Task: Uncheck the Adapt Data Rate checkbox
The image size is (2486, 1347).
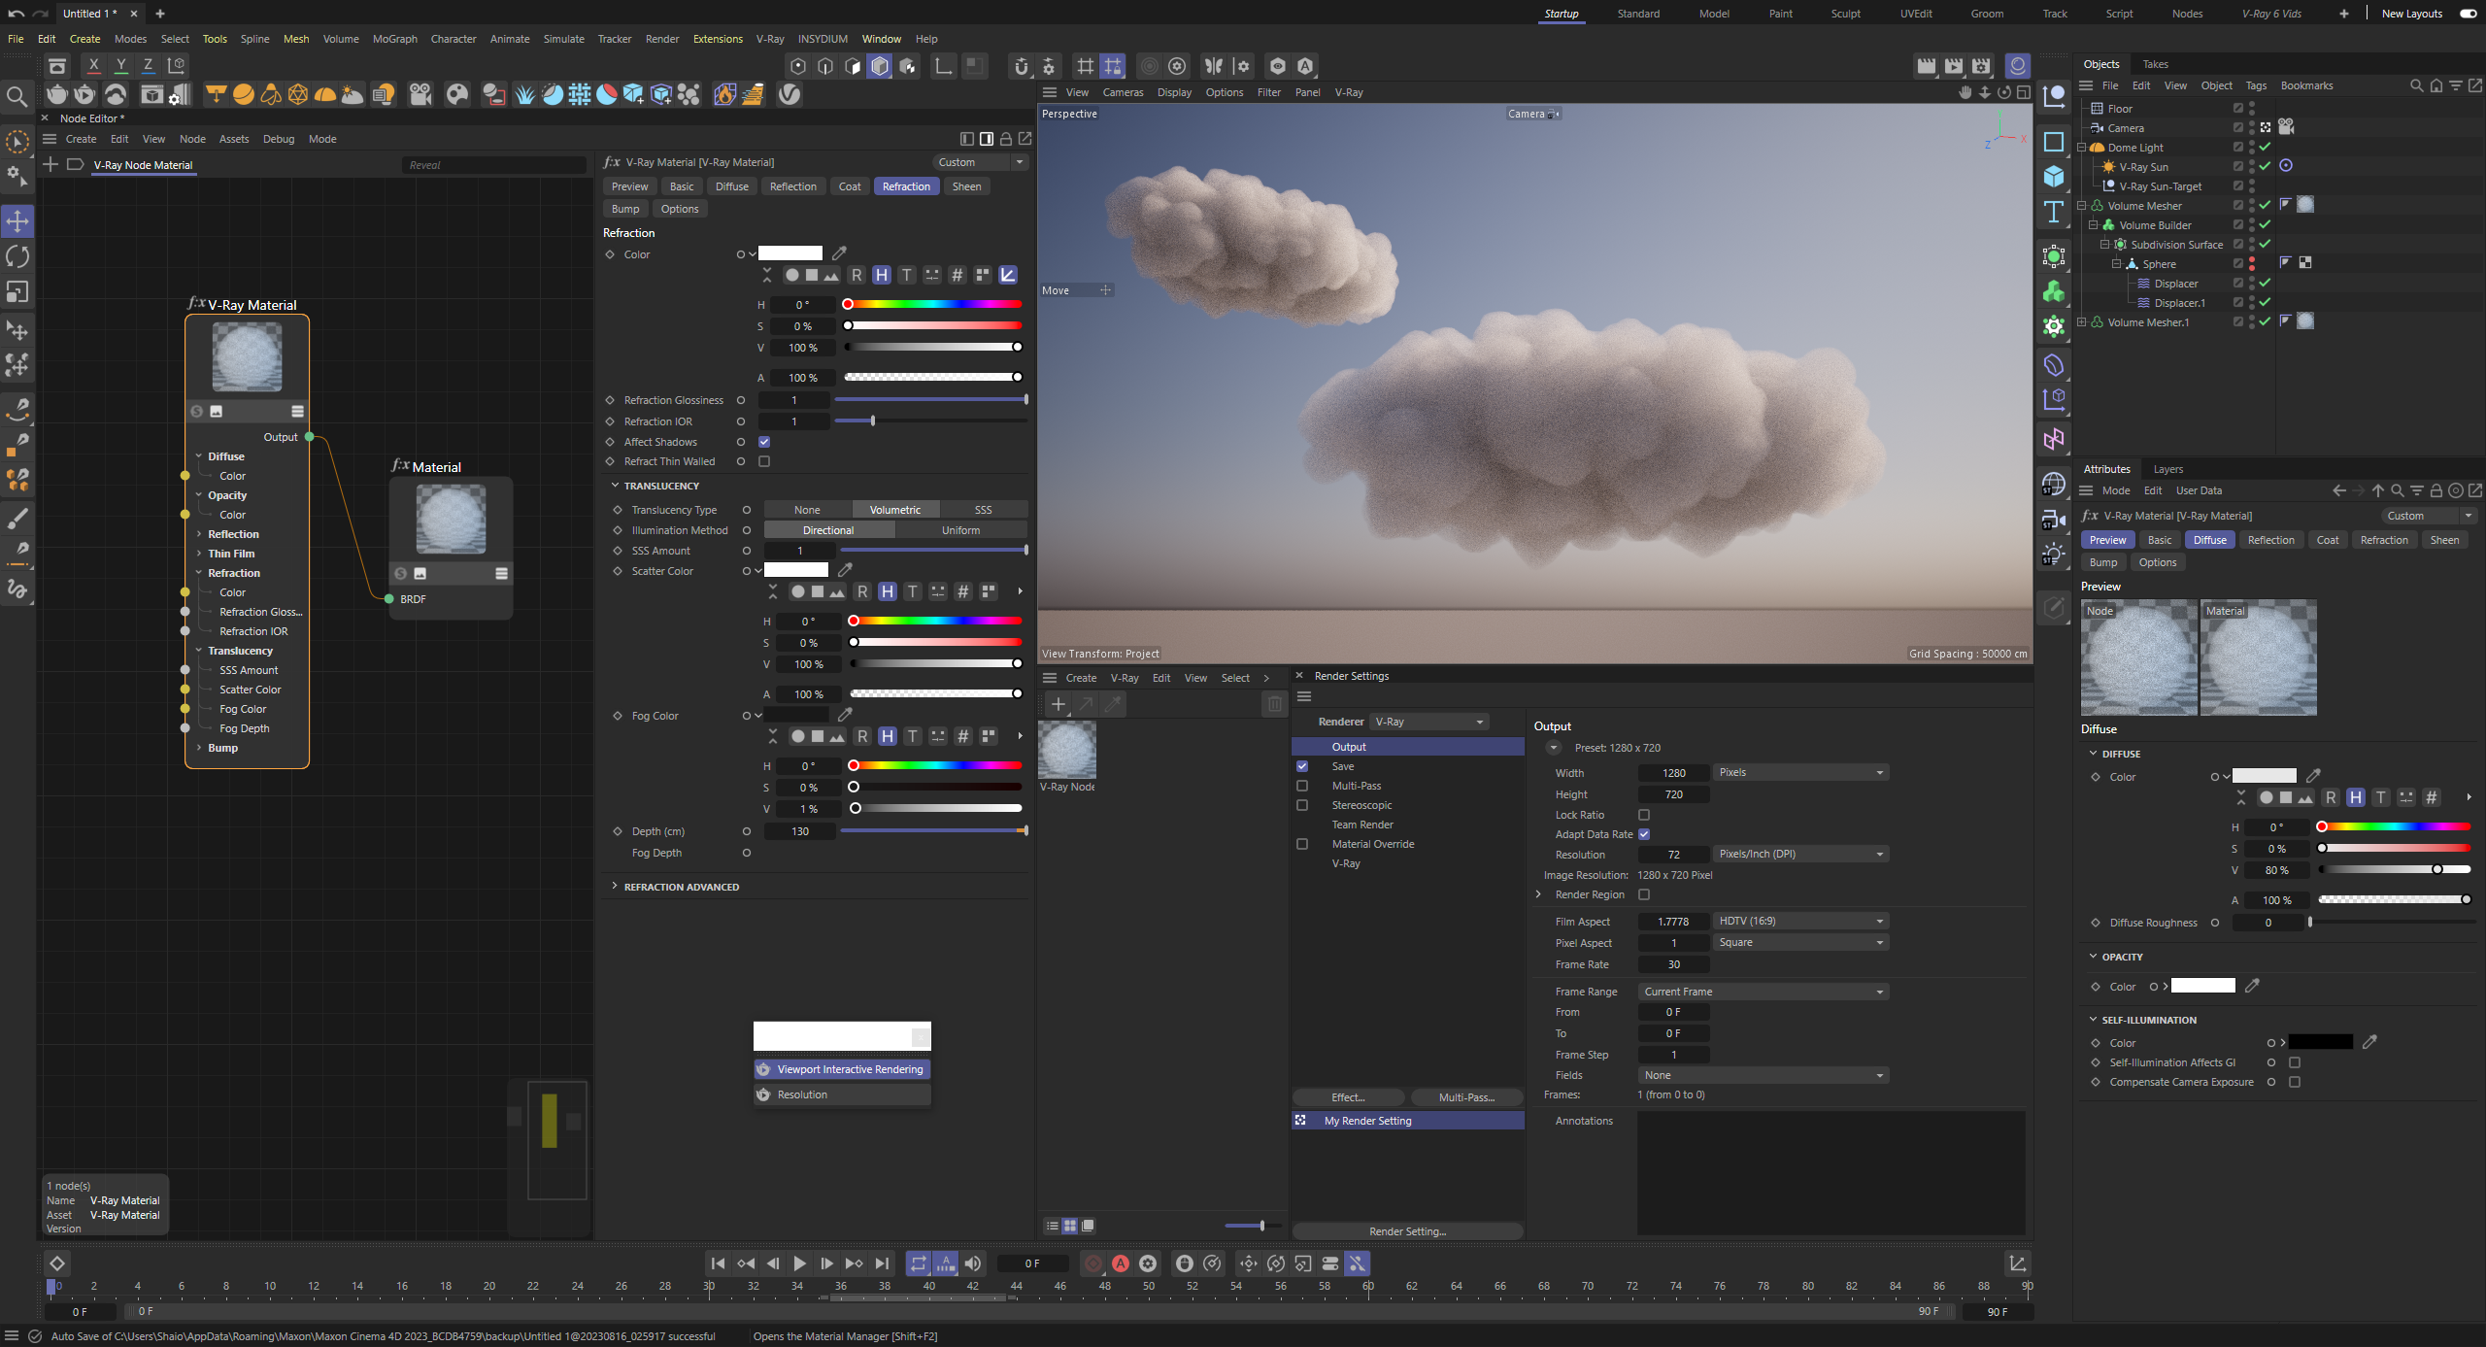Action: click(1644, 834)
